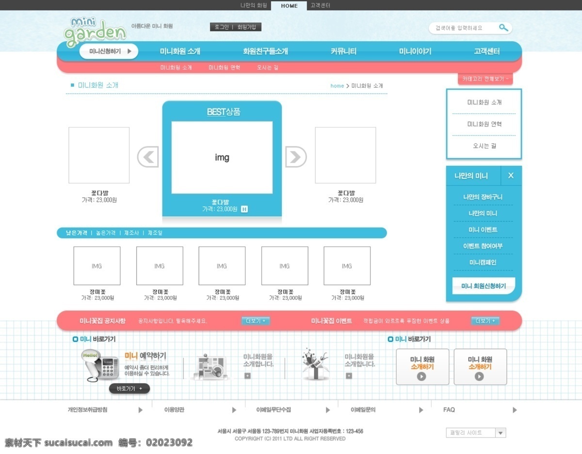Image resolution: width=582 pixels, height=454 pixels.
Task: Close the 나만의 미니 panel with X
Action: 511,175
